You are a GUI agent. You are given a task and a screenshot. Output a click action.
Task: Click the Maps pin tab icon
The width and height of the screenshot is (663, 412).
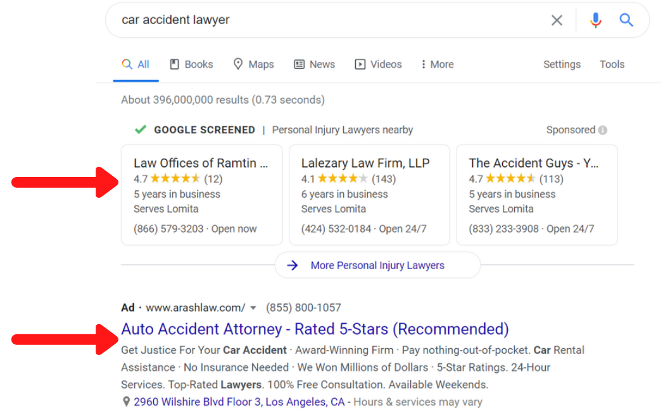pyautogui.click(x=238, y=64)
